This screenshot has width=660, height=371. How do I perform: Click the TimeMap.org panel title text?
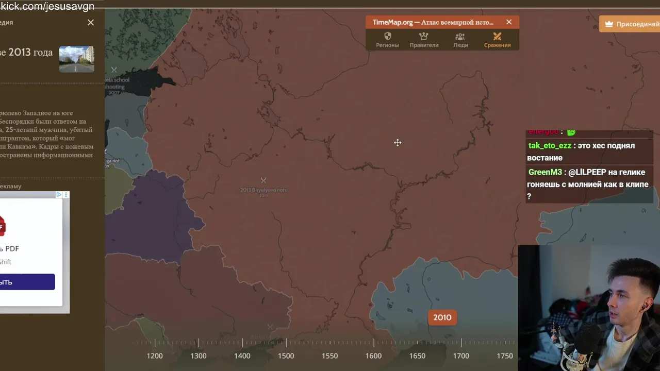pyautogui.click(x=433, y=22)
